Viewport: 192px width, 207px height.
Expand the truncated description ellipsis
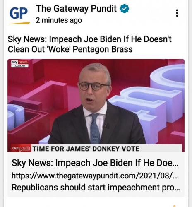[x=177, y=190]
